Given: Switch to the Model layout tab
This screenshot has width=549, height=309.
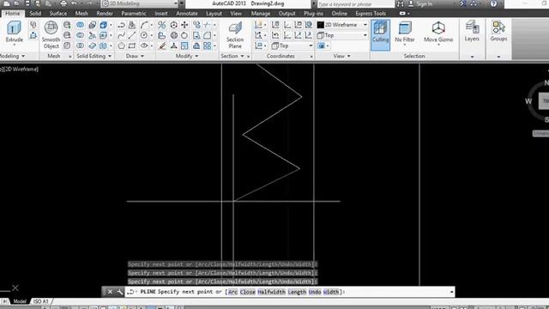Looking at the screenshot, I should [20, 301].
